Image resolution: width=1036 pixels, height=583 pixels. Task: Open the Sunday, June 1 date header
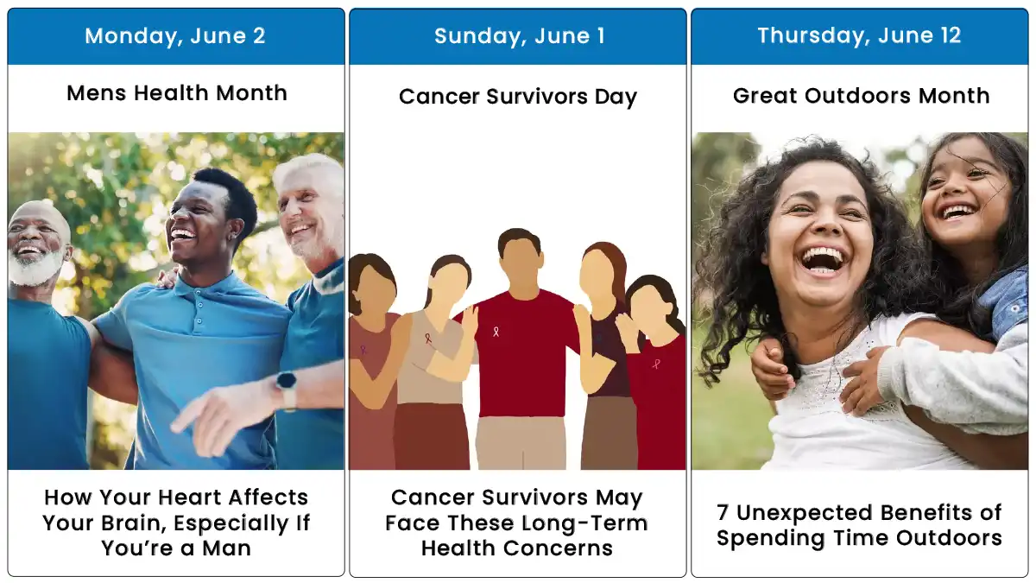518,36
